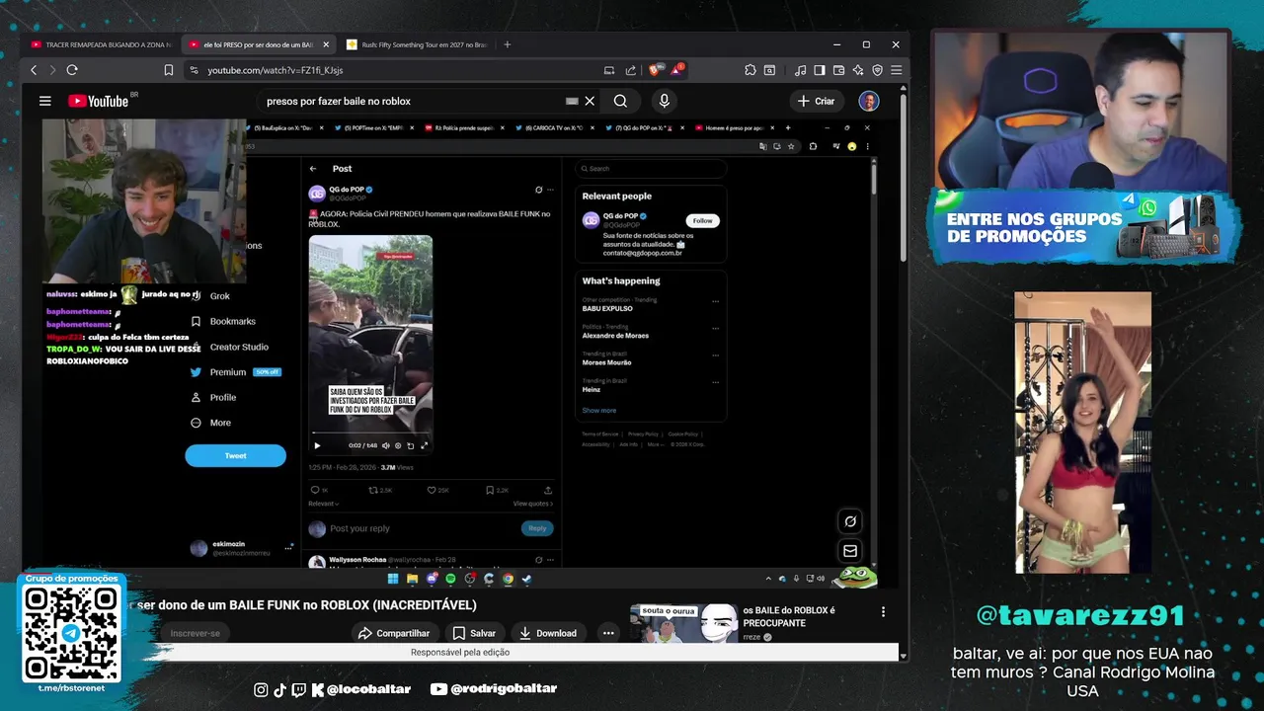Switch to the TRACER REMAPEADA tab
This screenshot has height=711, width=1264.
coord(102,44)
